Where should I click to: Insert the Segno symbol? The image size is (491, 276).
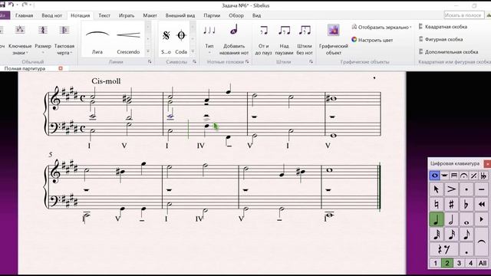point(166,39)
